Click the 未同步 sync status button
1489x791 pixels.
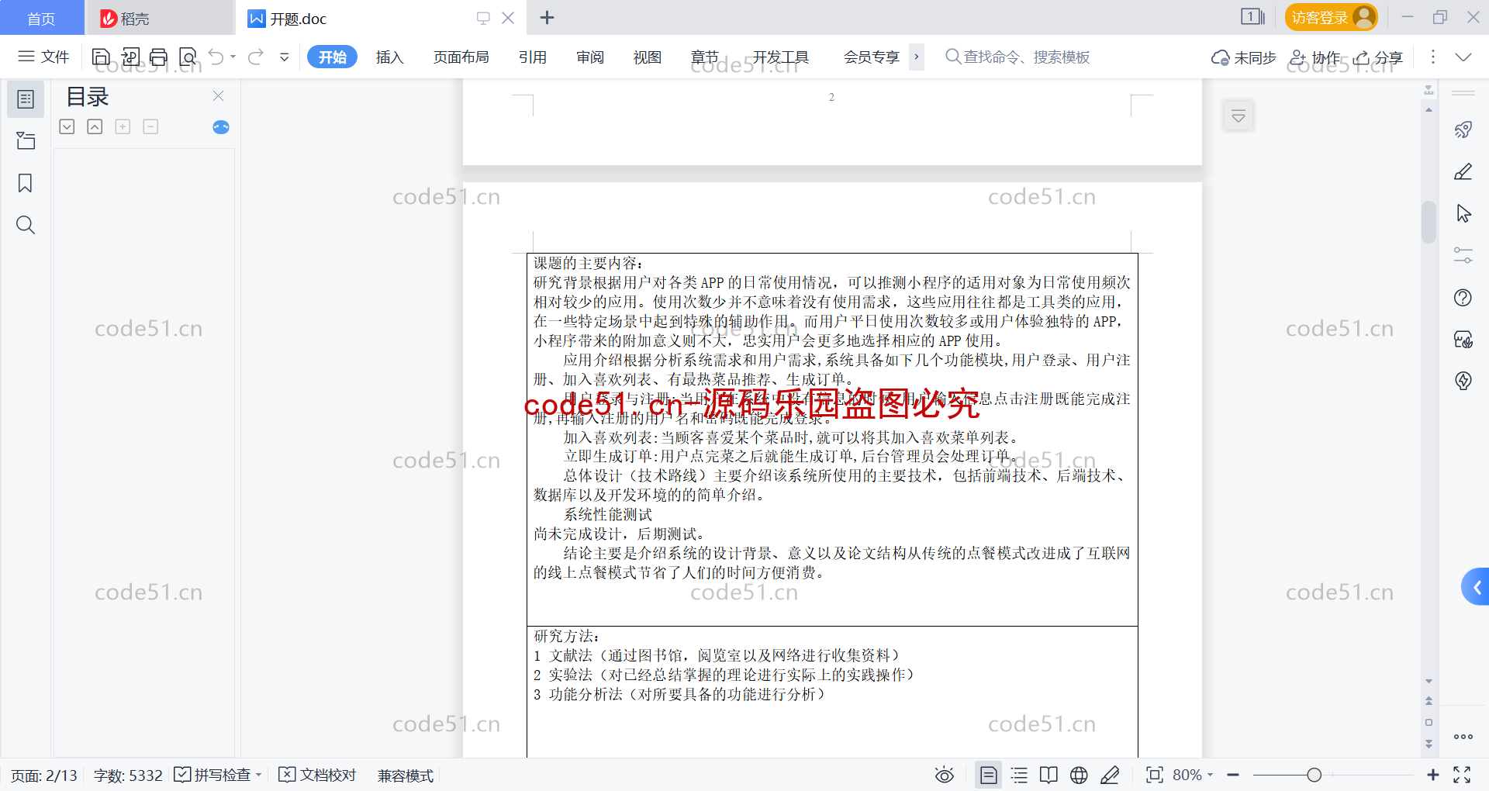tap(1244, 57)
